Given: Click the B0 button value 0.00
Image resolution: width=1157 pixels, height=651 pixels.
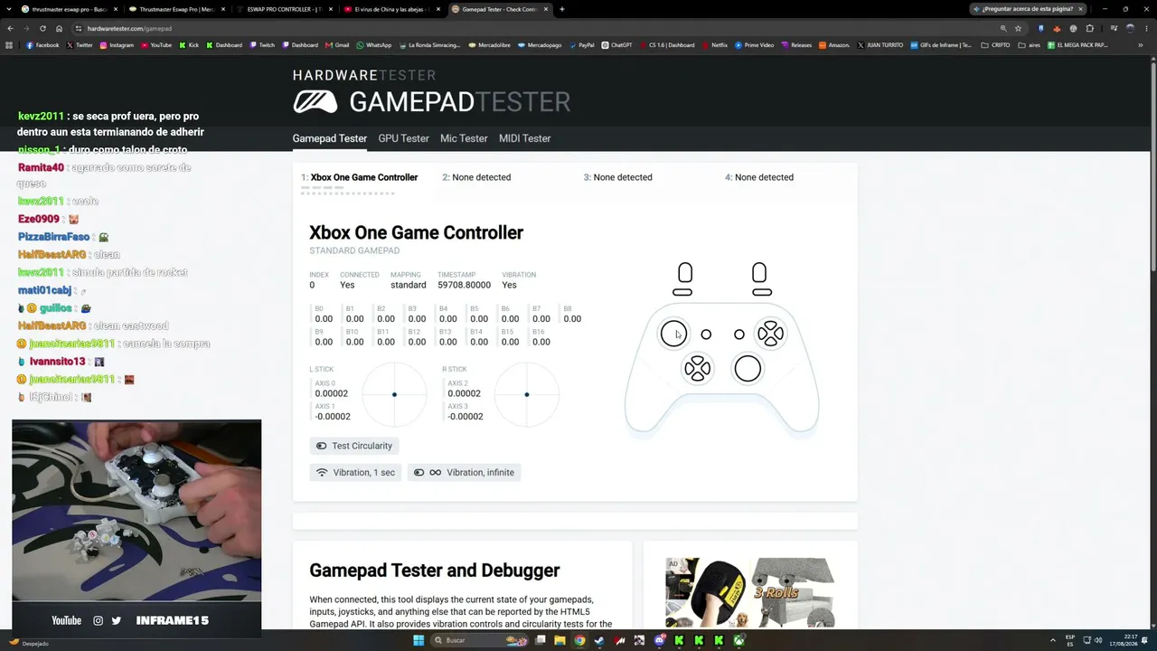Looking at the screenshot, I should [x=324, y=319].
